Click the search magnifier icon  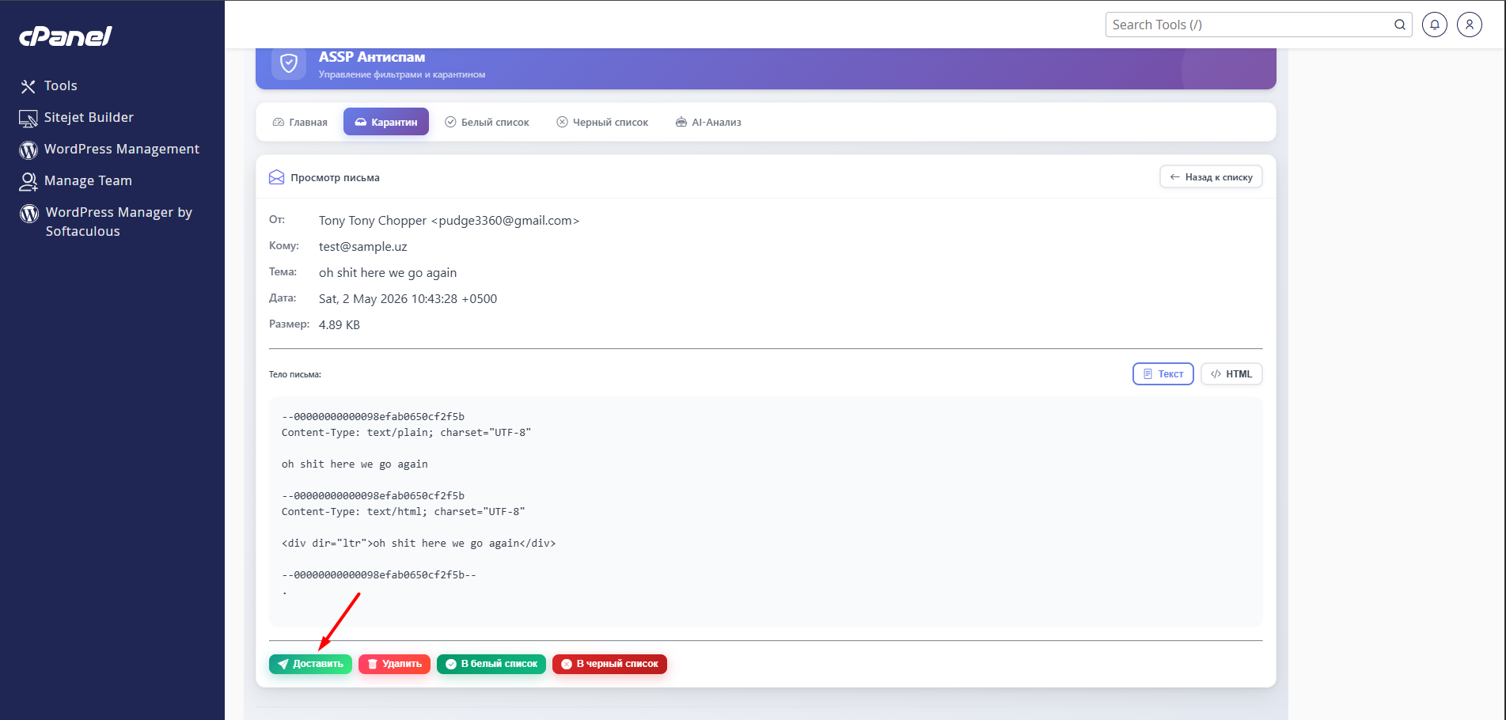click(x=1399, y=25)
